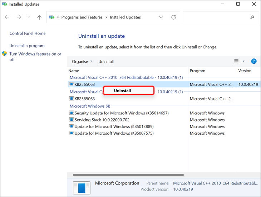
Task: Select Update for Microsoft Windows (KB5007575)
Action: pos(114,133)
